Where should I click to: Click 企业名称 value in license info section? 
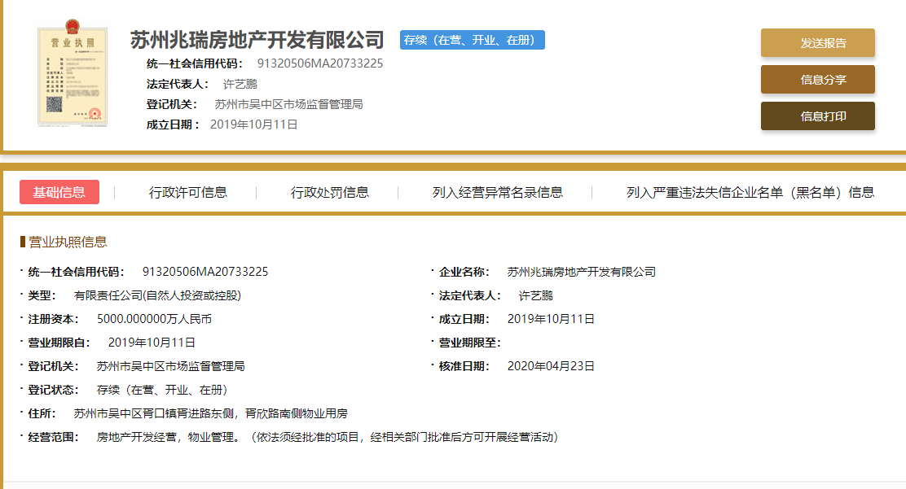point(581,272)
